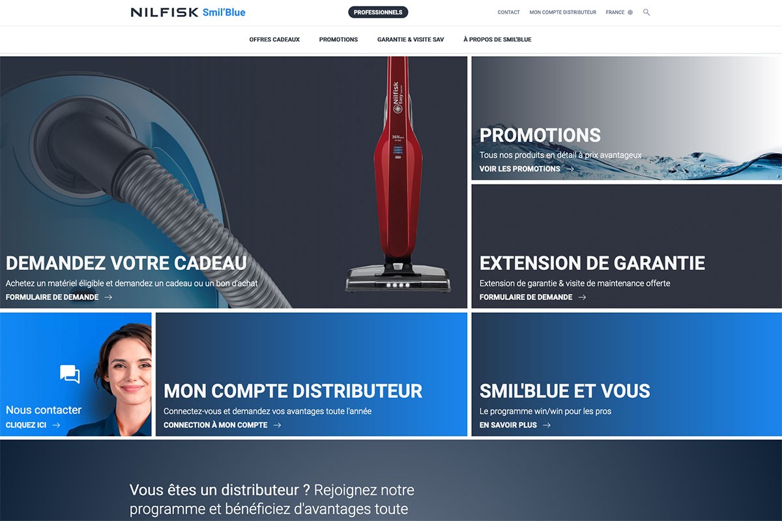
Task: Click Formulaire de demande under Extension de garantie
Action: tap(526, 297)
